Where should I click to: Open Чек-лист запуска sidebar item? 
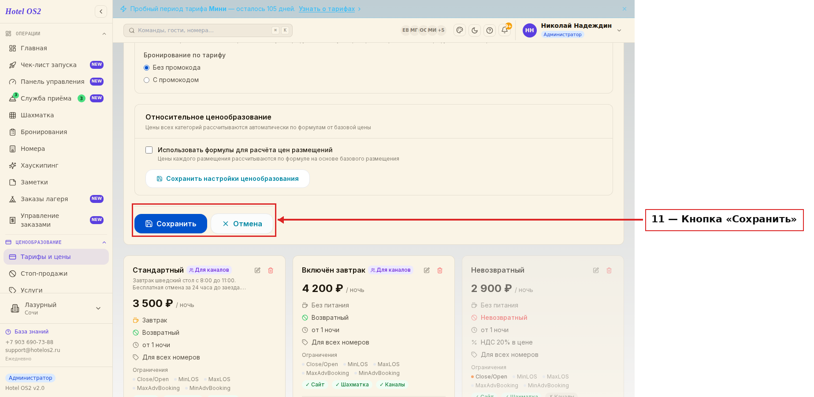pos(56,65)
